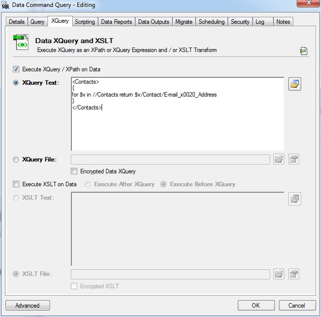This screenshot has width=321, height=317.
Task: Click the Cancel button
Action: click(x=297, y=305)
